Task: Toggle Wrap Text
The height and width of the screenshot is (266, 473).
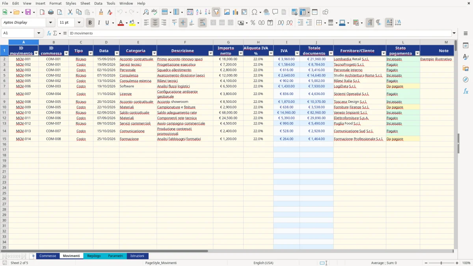Action: [203, 23]
